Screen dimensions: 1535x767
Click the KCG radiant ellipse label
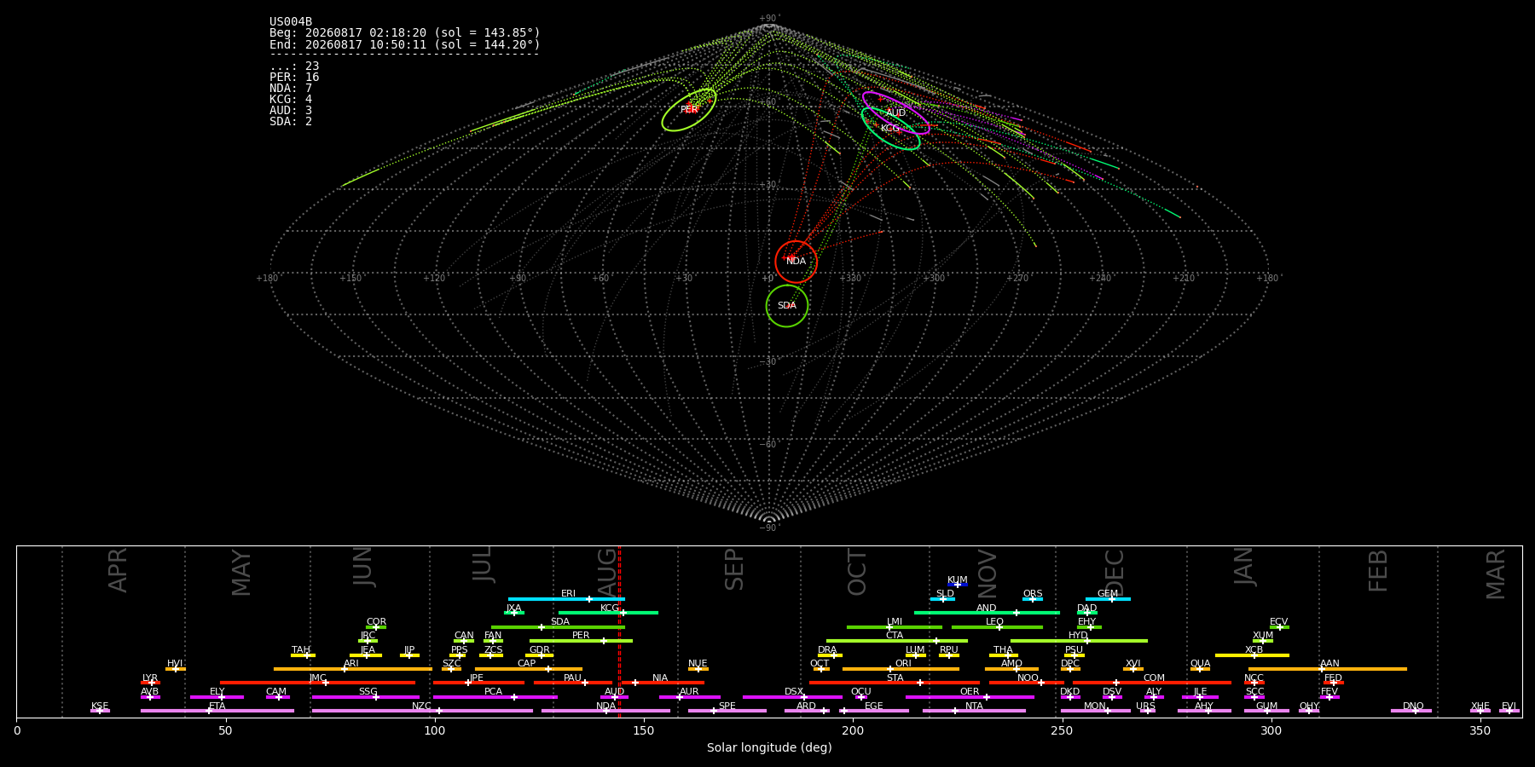pos(890,129)
